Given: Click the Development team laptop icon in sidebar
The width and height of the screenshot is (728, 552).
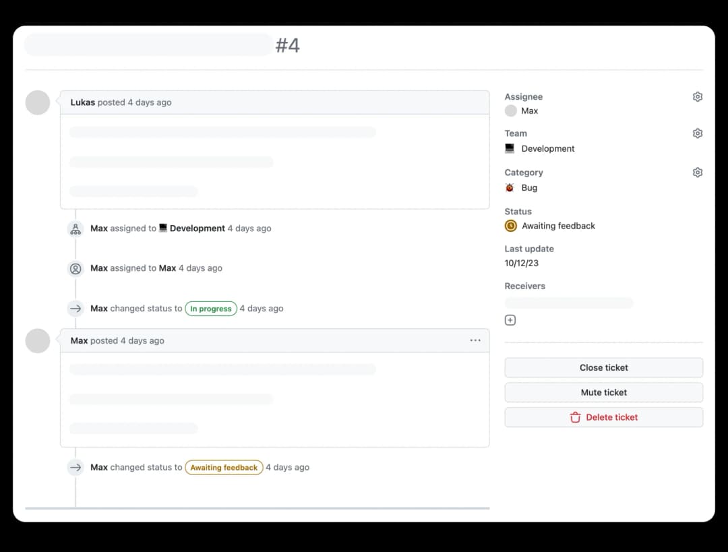Looking at the screenshot, I should click(x=510, y=148).
